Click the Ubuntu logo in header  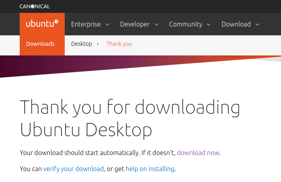tap(42, 24)
